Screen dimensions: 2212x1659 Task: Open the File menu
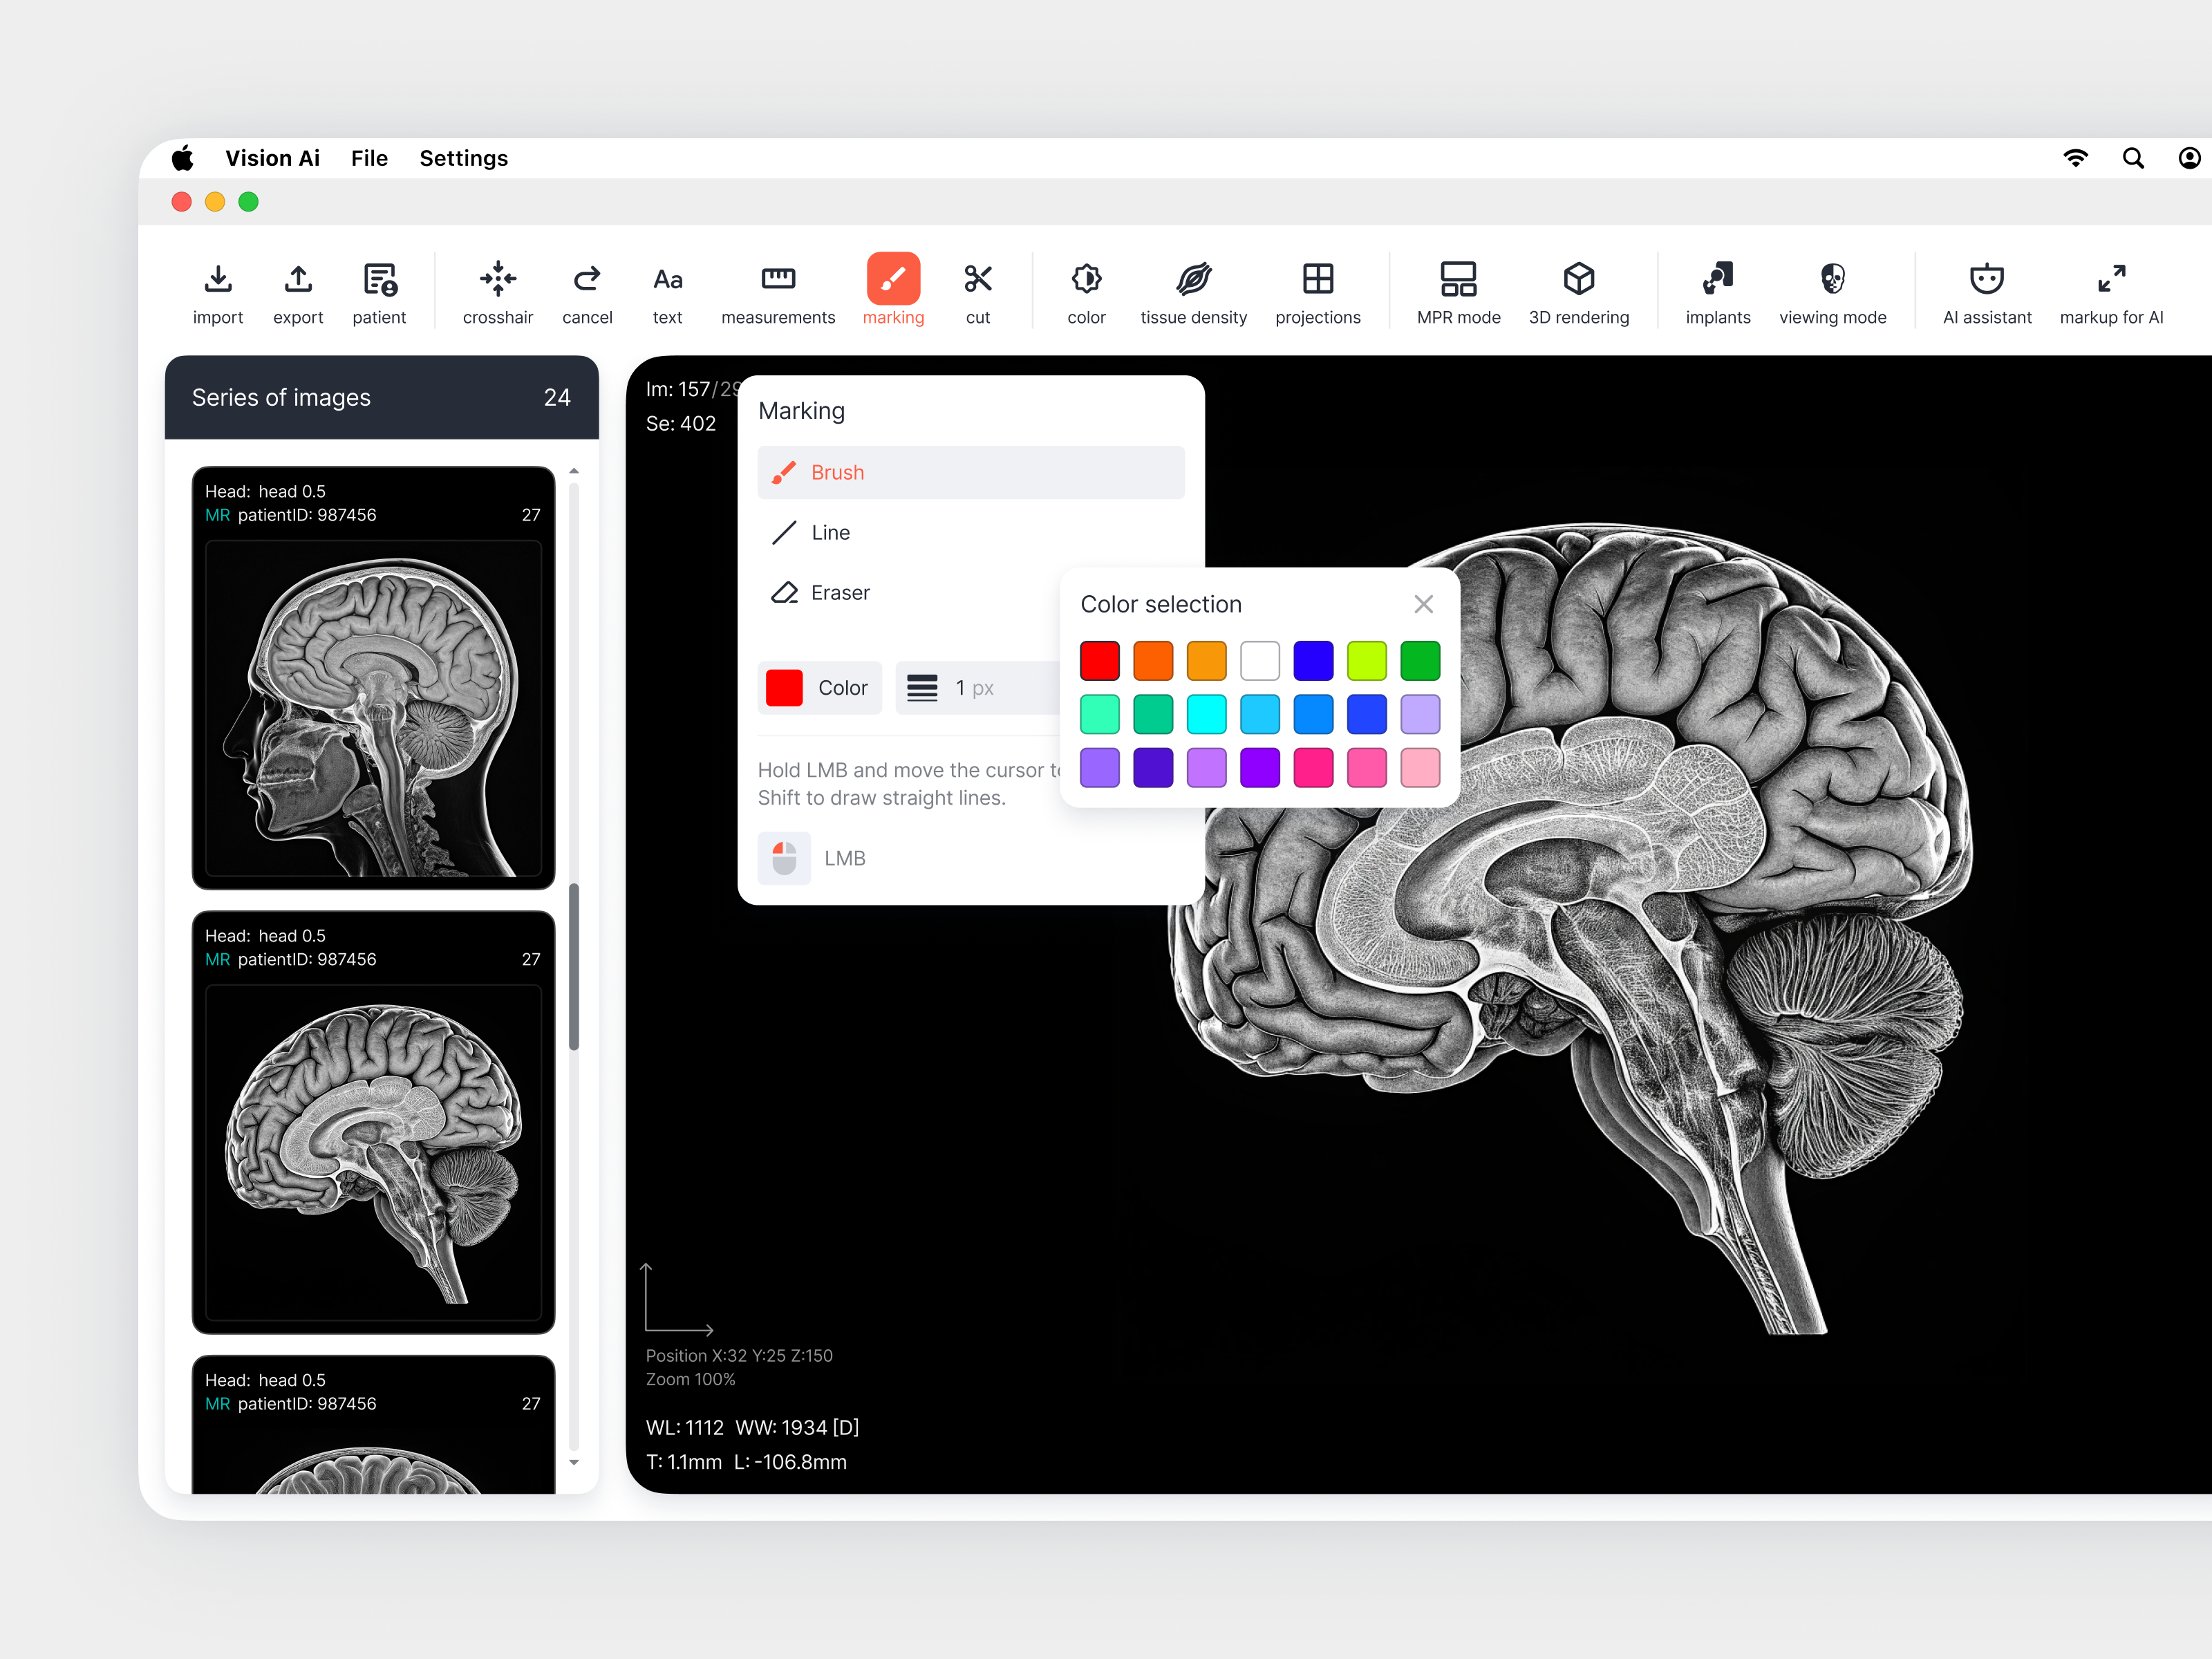coord(368,158)
